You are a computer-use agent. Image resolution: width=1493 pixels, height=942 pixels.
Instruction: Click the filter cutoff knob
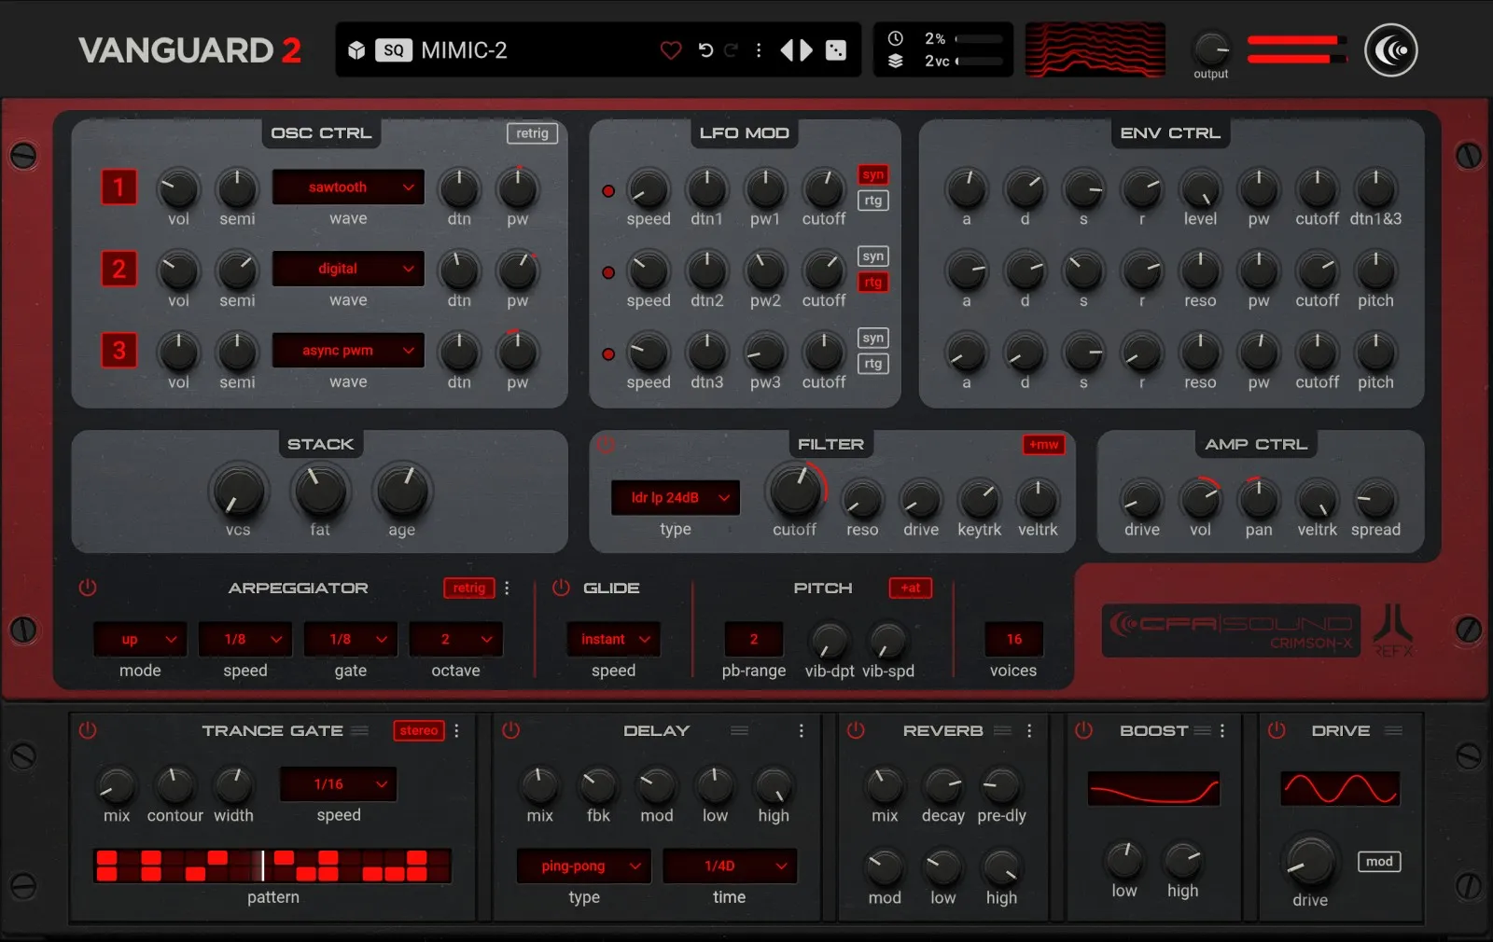(795, 491)
